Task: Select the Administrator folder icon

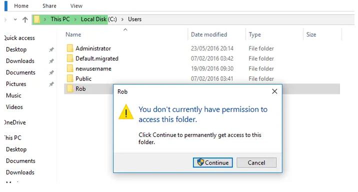Action: pos(70,48)
